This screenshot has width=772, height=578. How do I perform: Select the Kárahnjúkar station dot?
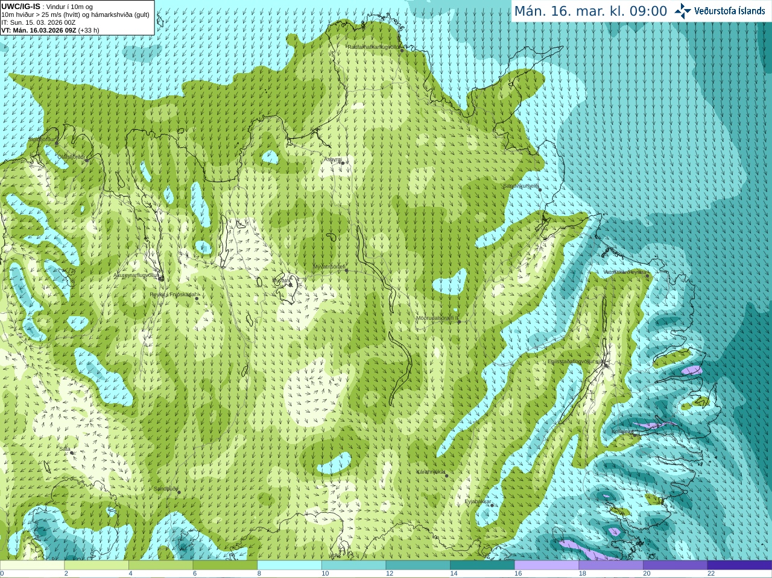point(446,475)
